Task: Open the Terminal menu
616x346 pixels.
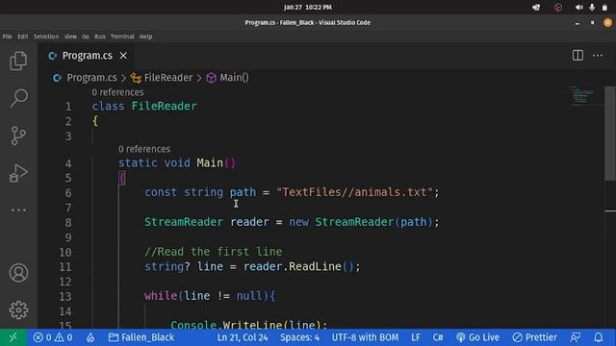Action: tap(122, 37)
